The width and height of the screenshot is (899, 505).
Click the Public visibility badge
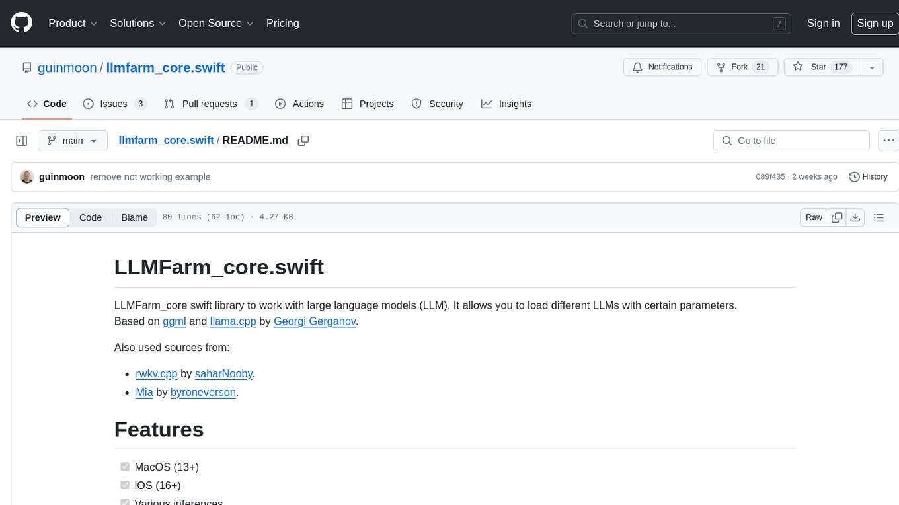[x=247, y=67]
